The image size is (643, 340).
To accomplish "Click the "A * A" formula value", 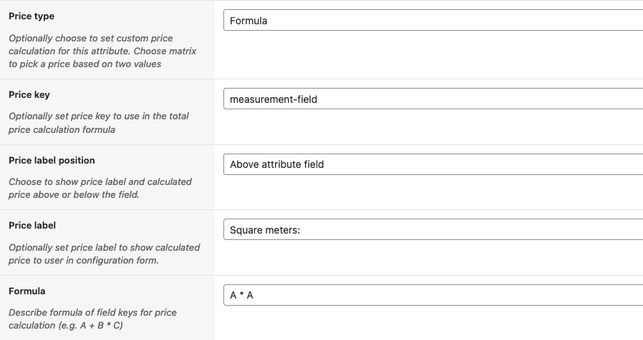I will 242,295.
